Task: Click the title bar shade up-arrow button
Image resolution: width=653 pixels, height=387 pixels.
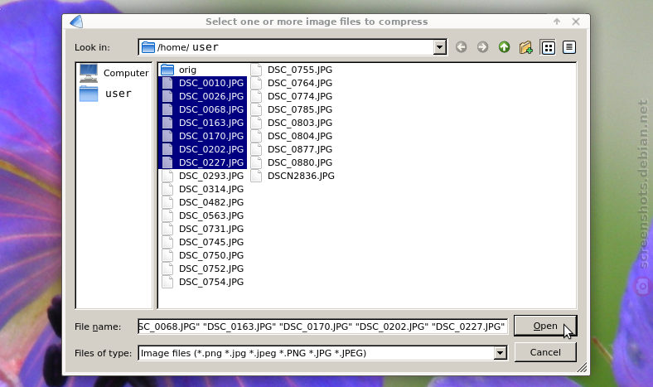Action: click(557, 22)
